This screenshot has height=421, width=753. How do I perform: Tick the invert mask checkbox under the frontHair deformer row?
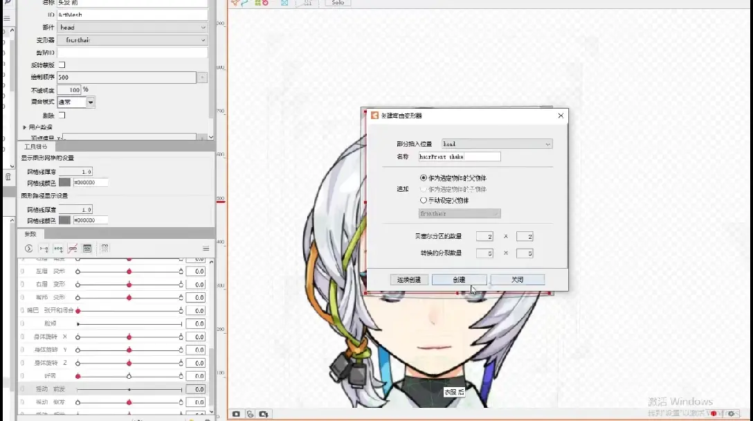(62, 65)
